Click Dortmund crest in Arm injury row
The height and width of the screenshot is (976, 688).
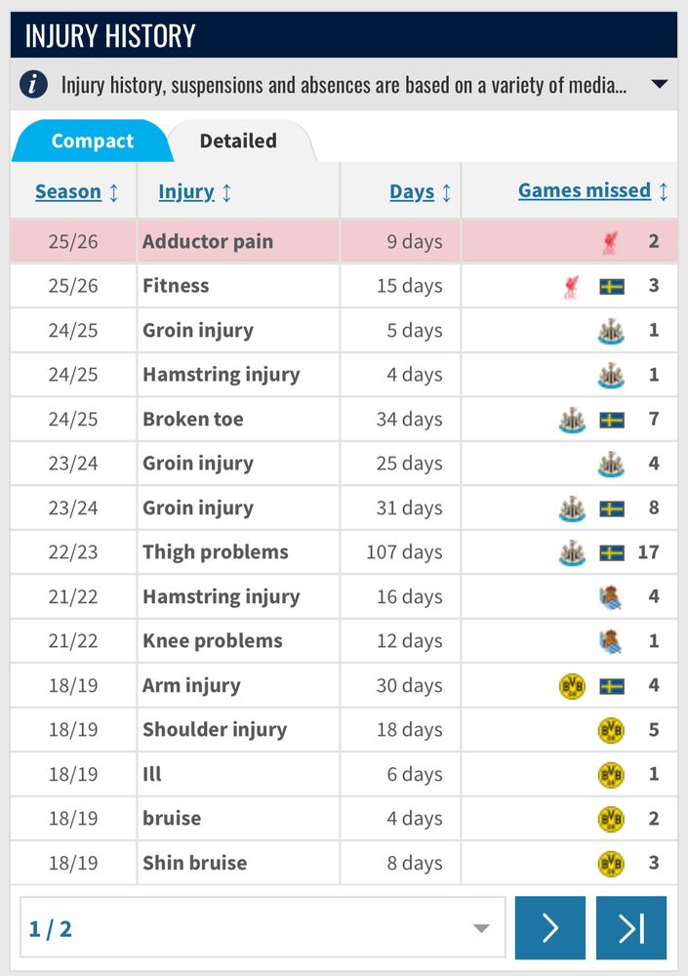[572, 686]
